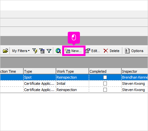Click the New... inspection button
Viewport: 148px width, 131px height.
point(74,51)
